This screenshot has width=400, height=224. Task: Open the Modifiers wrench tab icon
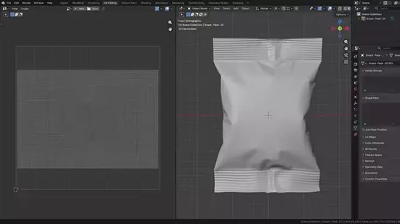click(x=356, y=103)
